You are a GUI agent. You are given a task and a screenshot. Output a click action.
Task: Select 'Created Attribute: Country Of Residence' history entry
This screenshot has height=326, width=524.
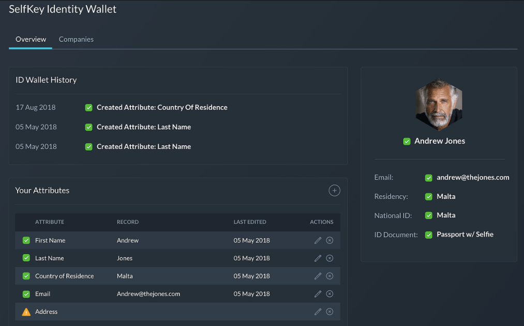162,107
